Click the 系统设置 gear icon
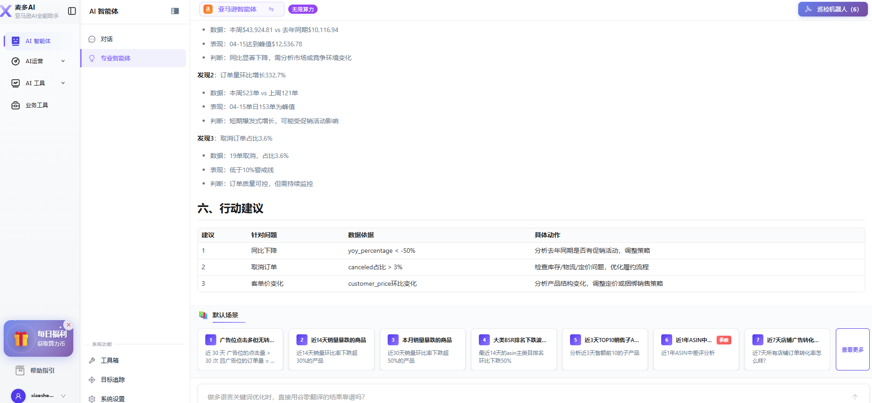Image resolution: width=872 pixels, height=403 pixels. (92, 399)
